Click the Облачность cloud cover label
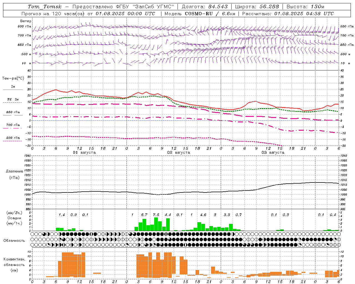This screenshot has width=355, height=284. (14, 240)
